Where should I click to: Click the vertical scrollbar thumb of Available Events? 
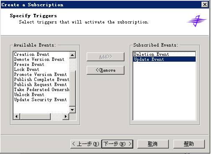[72, 89]
